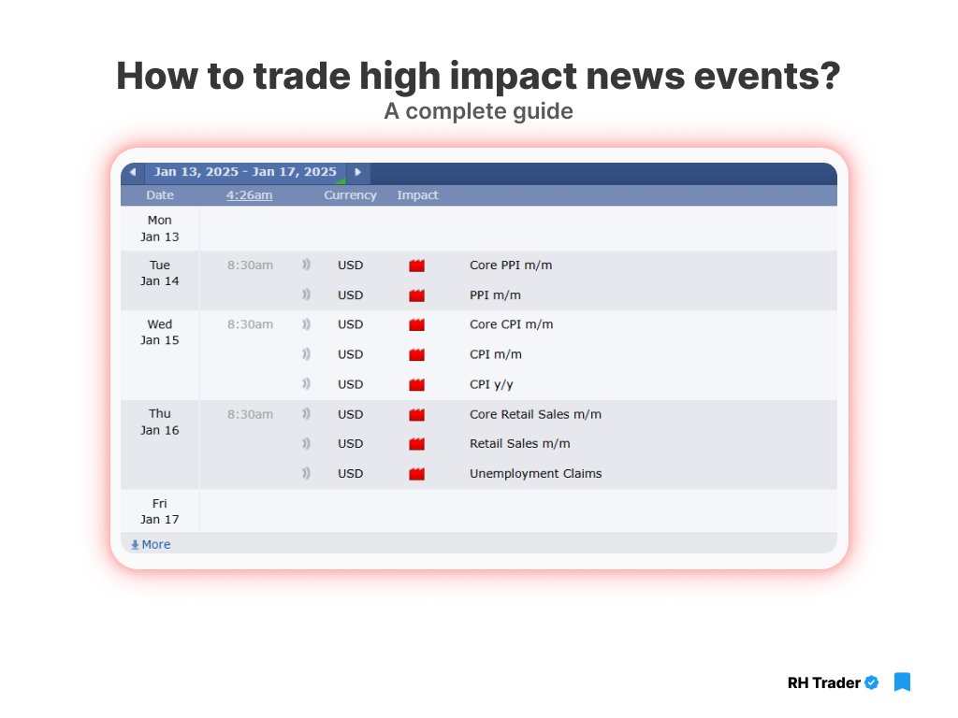958x718 pixels.
Task: Click 8:30am time on Wednesday row
Action: pyautogui.click(x=250, y=324)
